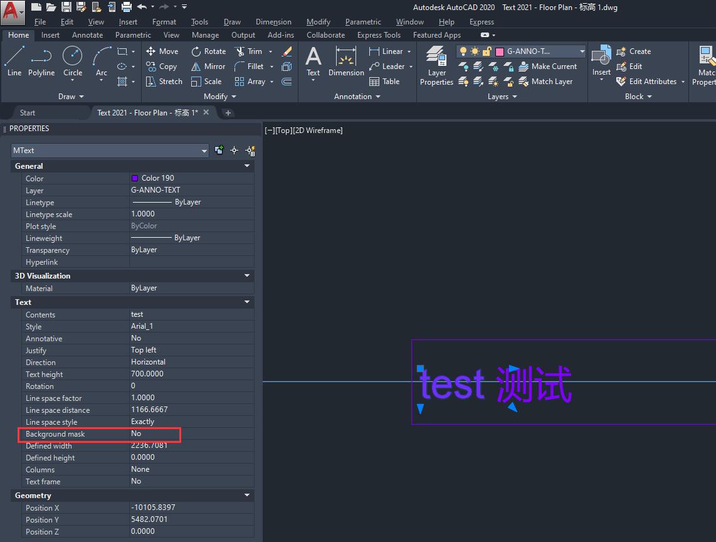Switch to the Annotate ribbon tab
Image resolution: width=716 pixels, height=542 pixels.
87,35
